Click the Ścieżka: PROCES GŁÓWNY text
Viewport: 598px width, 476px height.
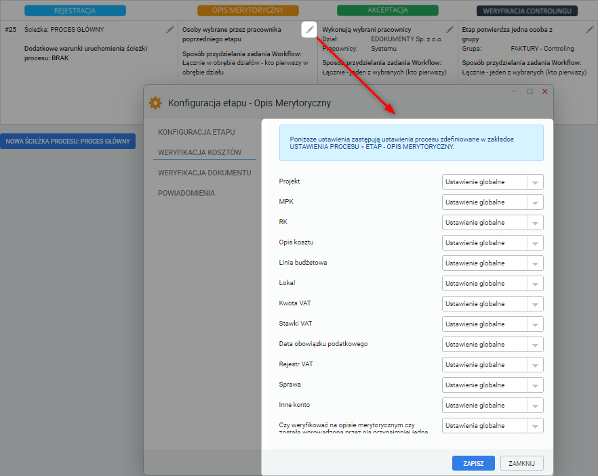click(64, 29)
